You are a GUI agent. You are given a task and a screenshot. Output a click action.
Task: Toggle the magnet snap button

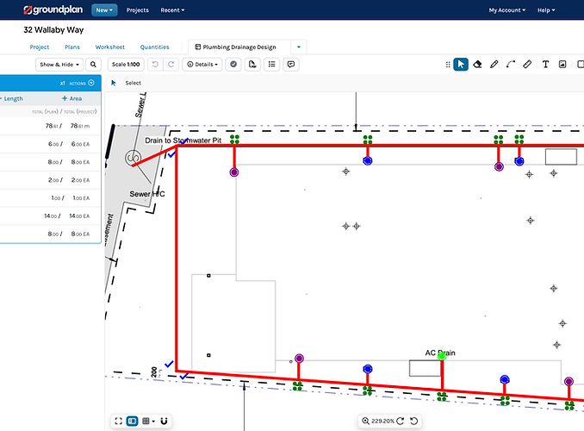click(x=164, y=421)
